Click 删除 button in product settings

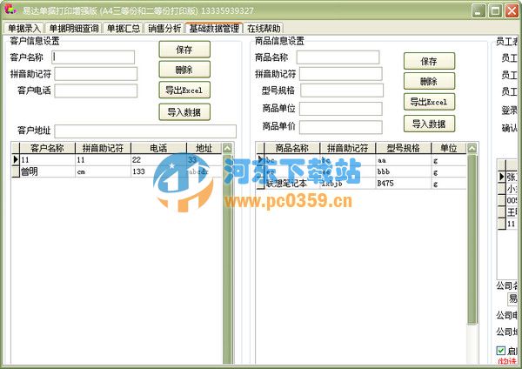[x=429, y=81]
